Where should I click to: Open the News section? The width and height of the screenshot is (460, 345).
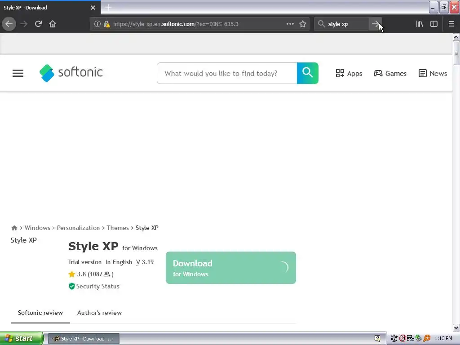tap(433, 73)
